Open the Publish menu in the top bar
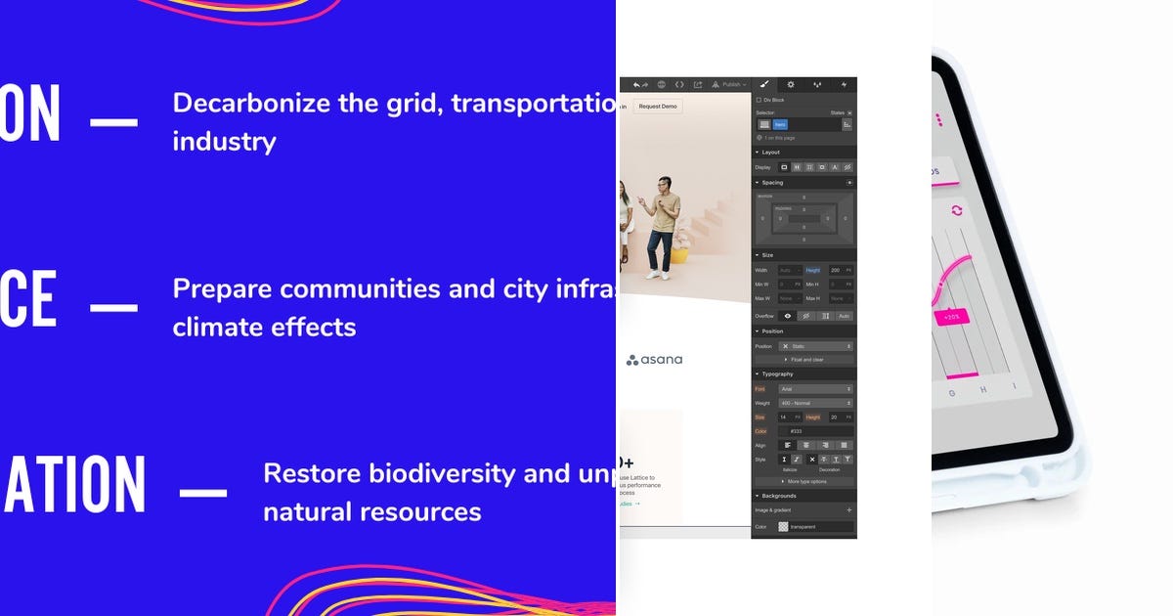This screenshot has height=616, width=1173. coord(733,85)
